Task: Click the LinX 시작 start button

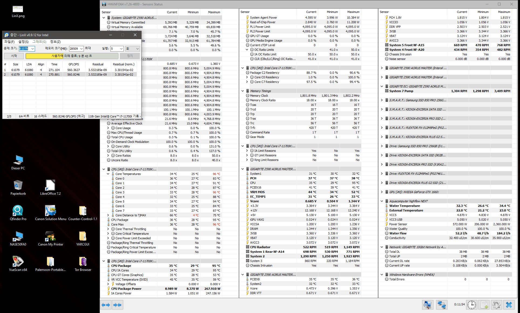Action: pyautogui.click(x=14, y=56)
